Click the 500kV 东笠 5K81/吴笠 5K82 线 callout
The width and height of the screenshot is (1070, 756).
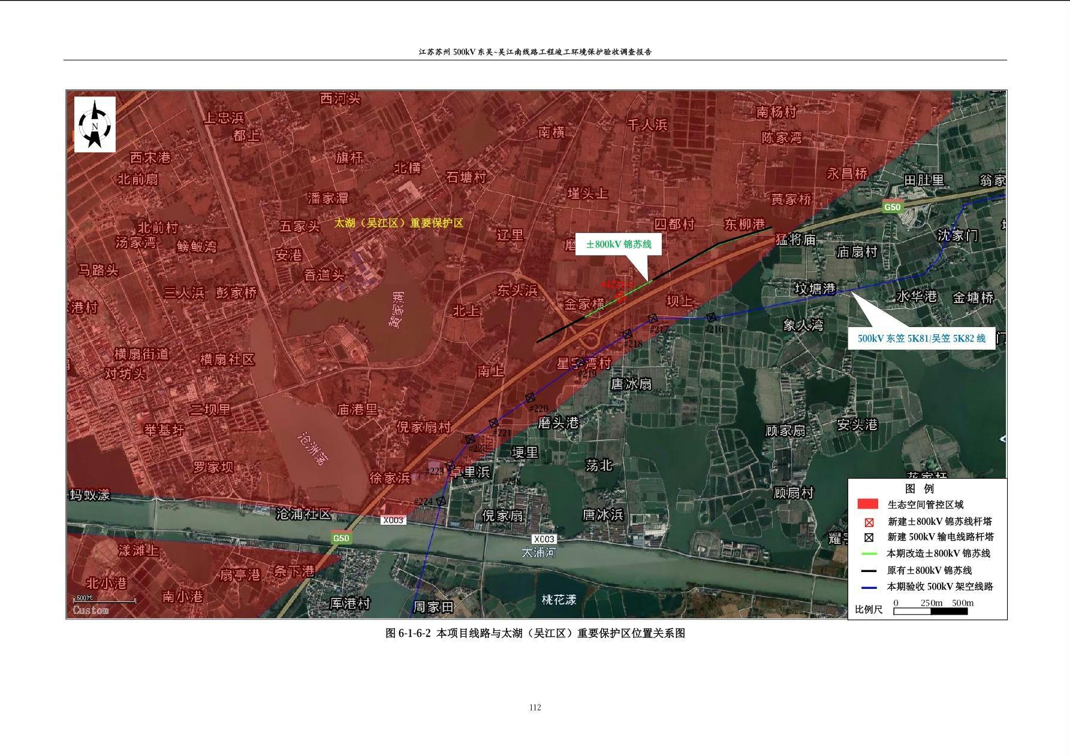tap(921, 338)
